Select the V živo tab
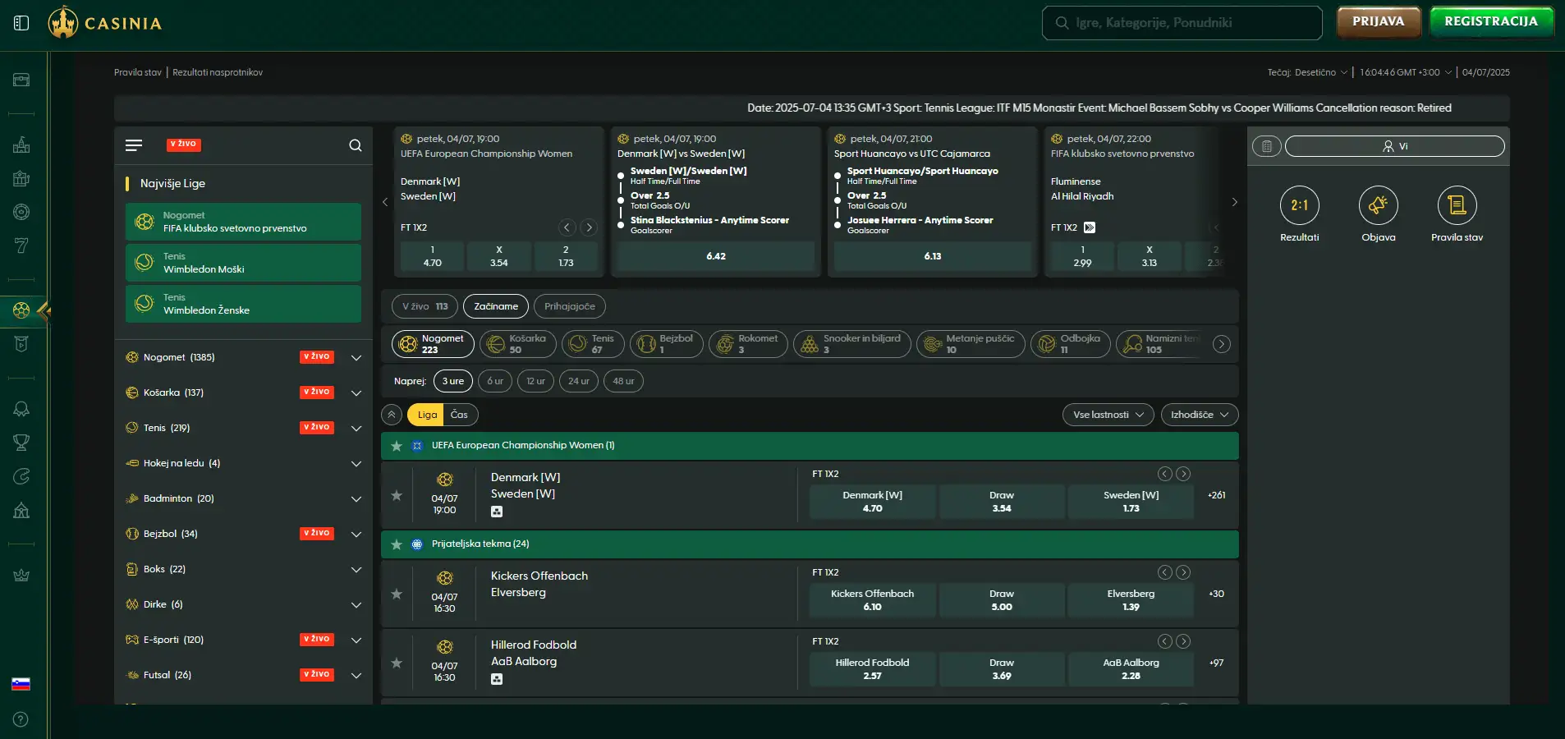 click(425, 306)
